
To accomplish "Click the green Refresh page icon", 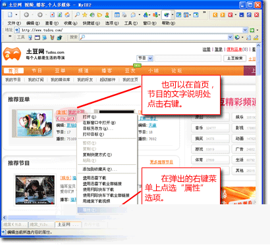I will point(60,14).
